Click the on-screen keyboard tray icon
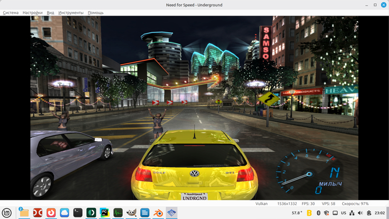Viewport: 389px width, 219px height. 335,213
